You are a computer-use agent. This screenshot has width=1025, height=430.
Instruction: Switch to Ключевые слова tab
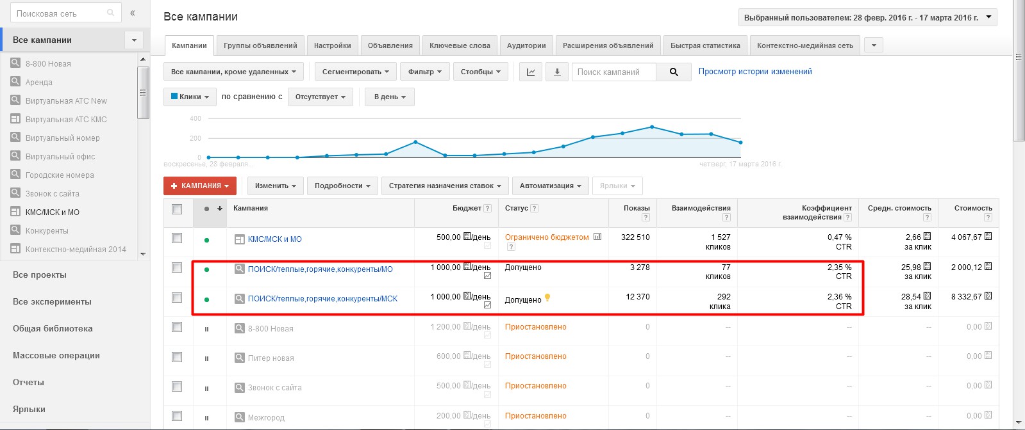coord(460,45)
